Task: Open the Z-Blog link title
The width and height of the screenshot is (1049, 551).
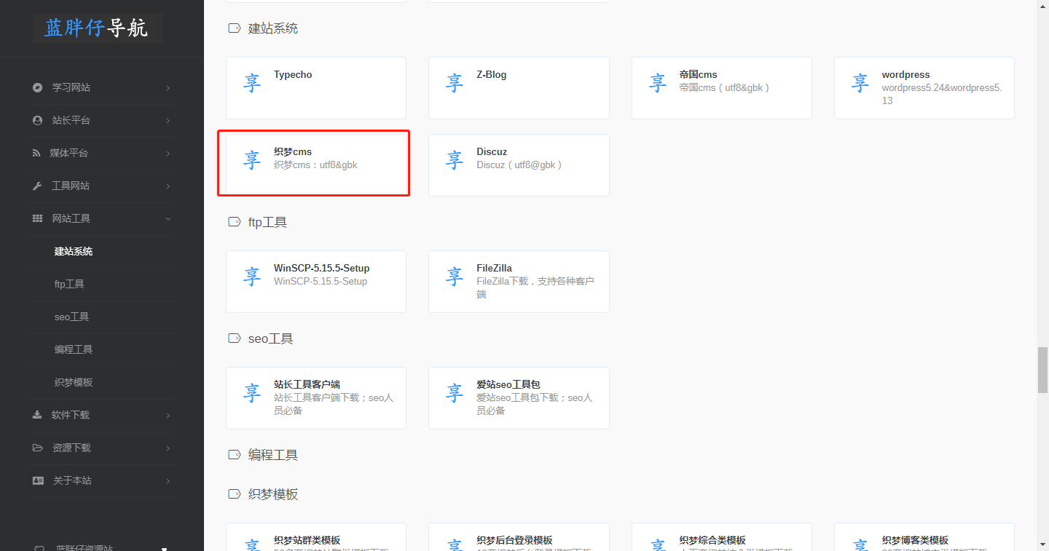Action: [x=492, y=74]
